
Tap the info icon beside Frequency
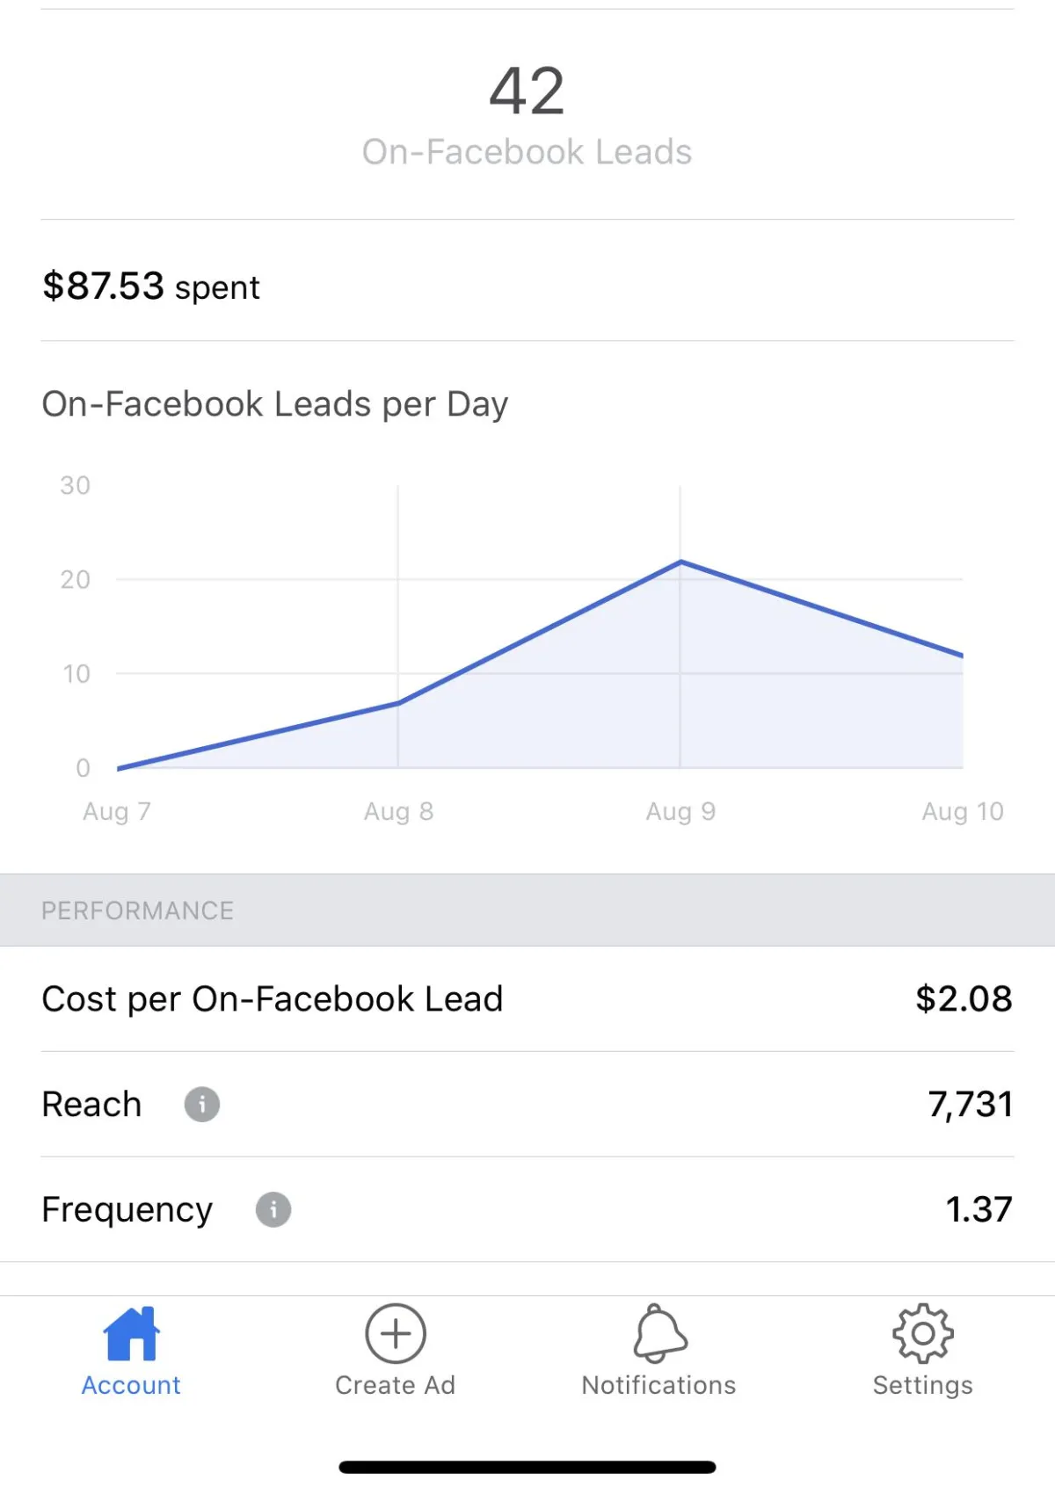point(273,1210)
